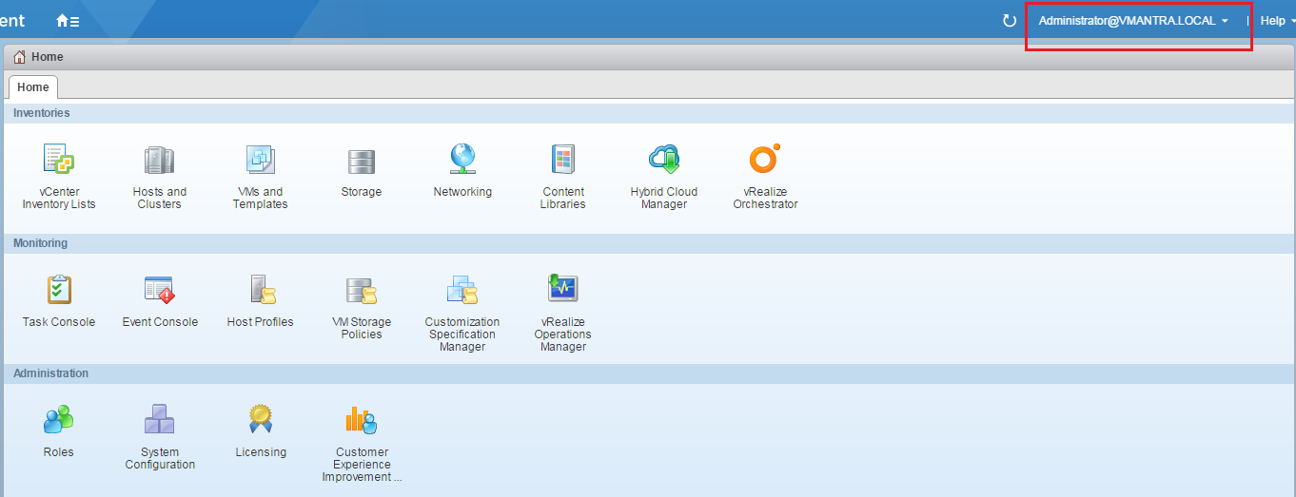Open VMs and Templates icon
This screenshot has width=1296, height=497.
click(x=260, y=160)
